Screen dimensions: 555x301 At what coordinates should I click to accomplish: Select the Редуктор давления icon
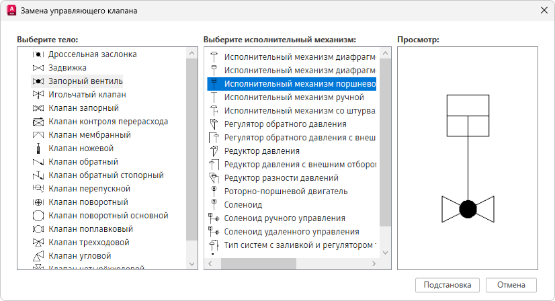point(214,151)
